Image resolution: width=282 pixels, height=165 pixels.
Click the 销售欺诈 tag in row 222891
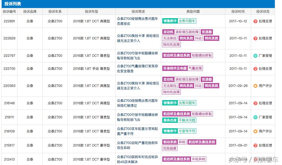point(169,21)
